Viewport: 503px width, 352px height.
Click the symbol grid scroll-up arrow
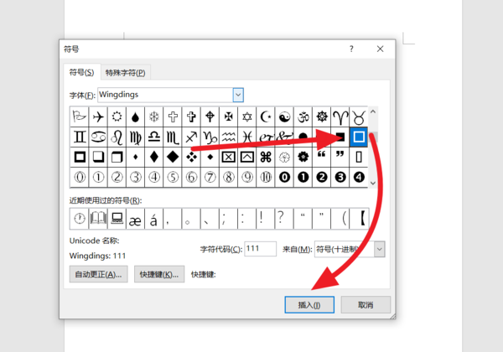373,111
